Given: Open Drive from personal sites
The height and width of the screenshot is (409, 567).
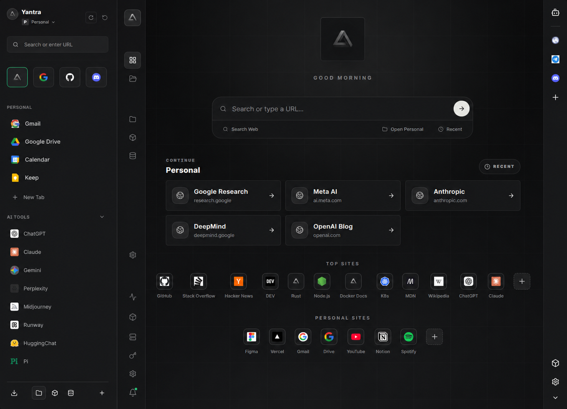Looking at the screenshot, I should pyautogui.click(x=329, y=337).
